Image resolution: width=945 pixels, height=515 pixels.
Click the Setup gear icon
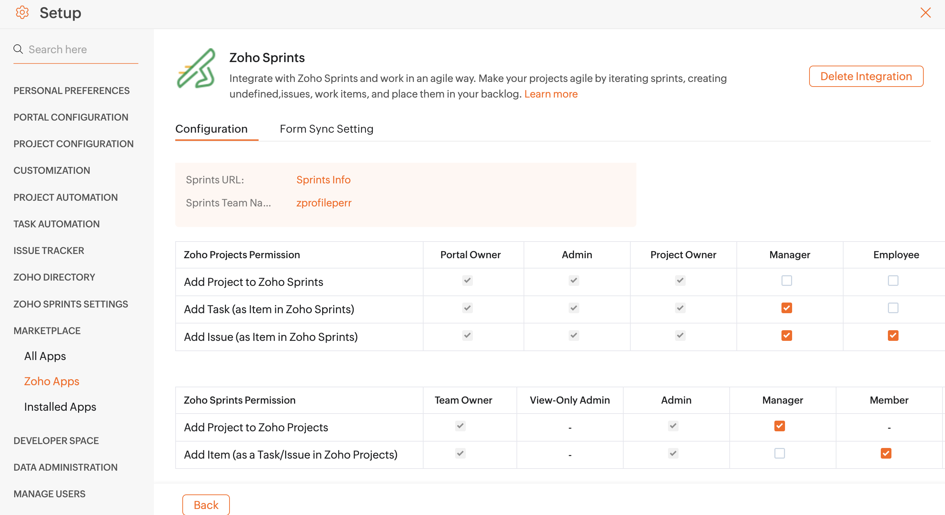pos(22,12)
